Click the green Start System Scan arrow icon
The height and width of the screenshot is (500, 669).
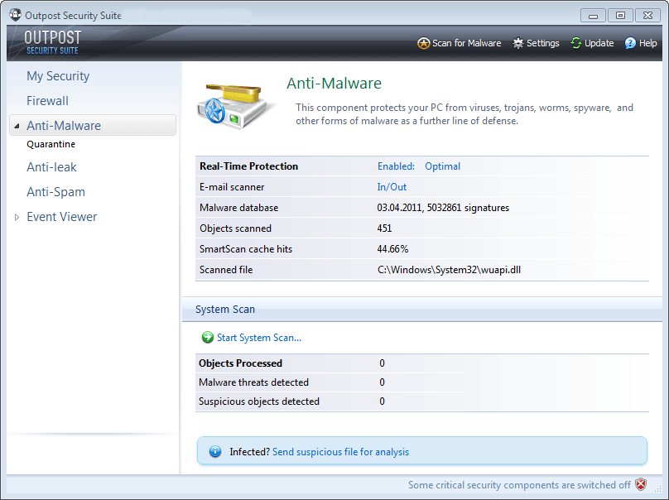click(x=207, y=337)
